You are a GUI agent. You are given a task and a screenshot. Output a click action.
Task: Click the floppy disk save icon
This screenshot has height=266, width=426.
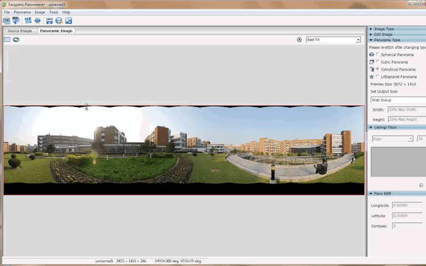point(49,20)
